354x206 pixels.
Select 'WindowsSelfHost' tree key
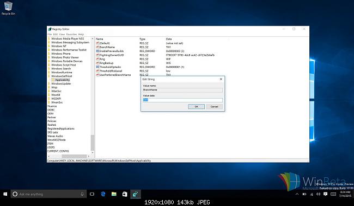(x=62, y=76)
